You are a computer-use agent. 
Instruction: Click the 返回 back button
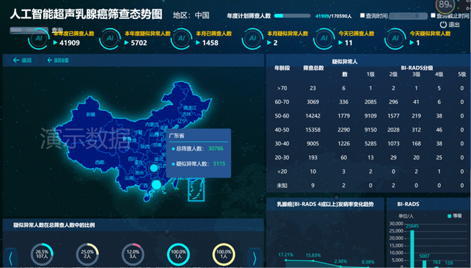coord(22,60)
